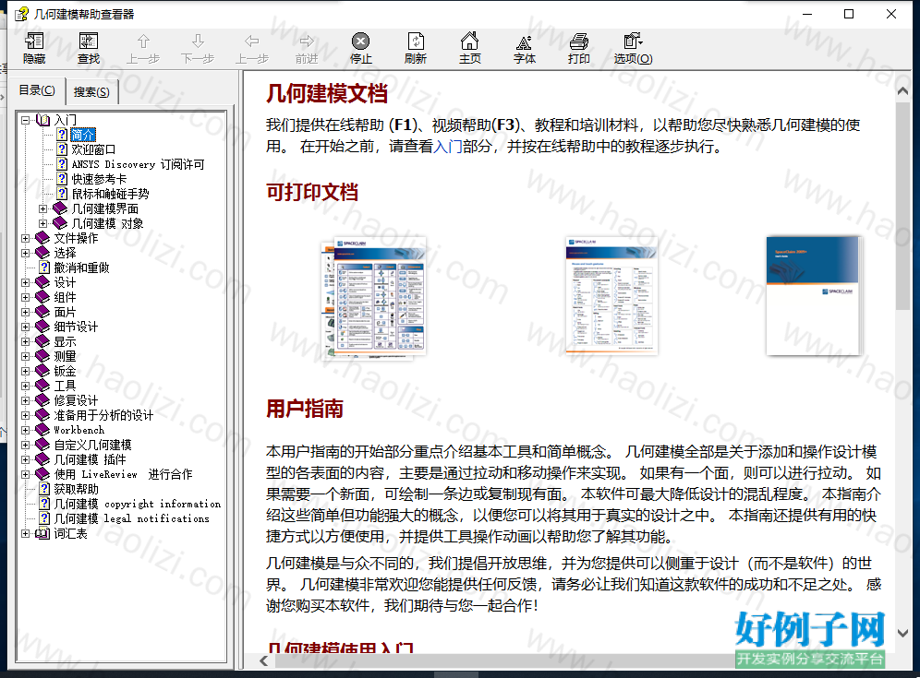The image size is (920, 678).
Task: Select the 测量 book in the tree
Action: click(65, 356)
